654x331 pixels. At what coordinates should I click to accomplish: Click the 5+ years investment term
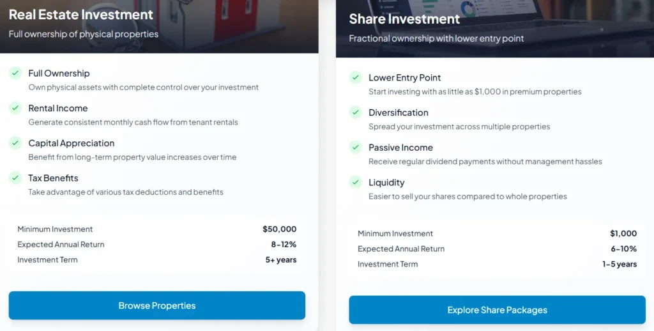click(281, 259)
